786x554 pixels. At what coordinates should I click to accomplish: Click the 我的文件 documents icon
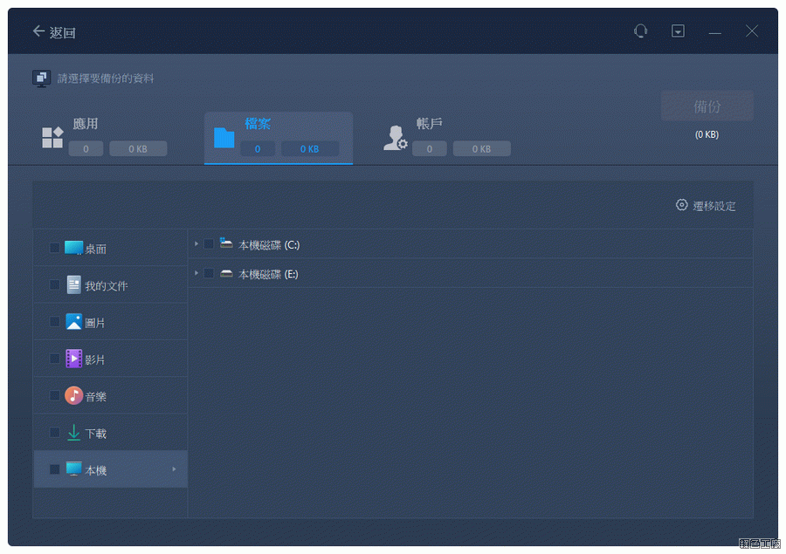[x=73, y=285]
